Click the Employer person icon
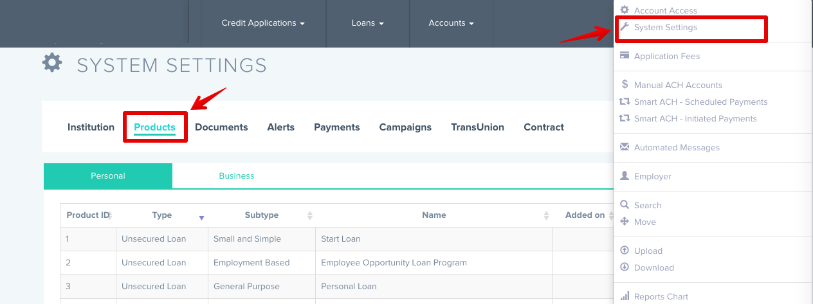The width and height of the screenshot is (813, 304). (x=625, y=176)
